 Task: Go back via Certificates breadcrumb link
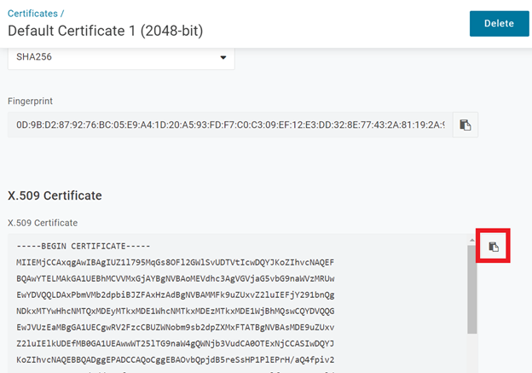click(x=34, y=14)
